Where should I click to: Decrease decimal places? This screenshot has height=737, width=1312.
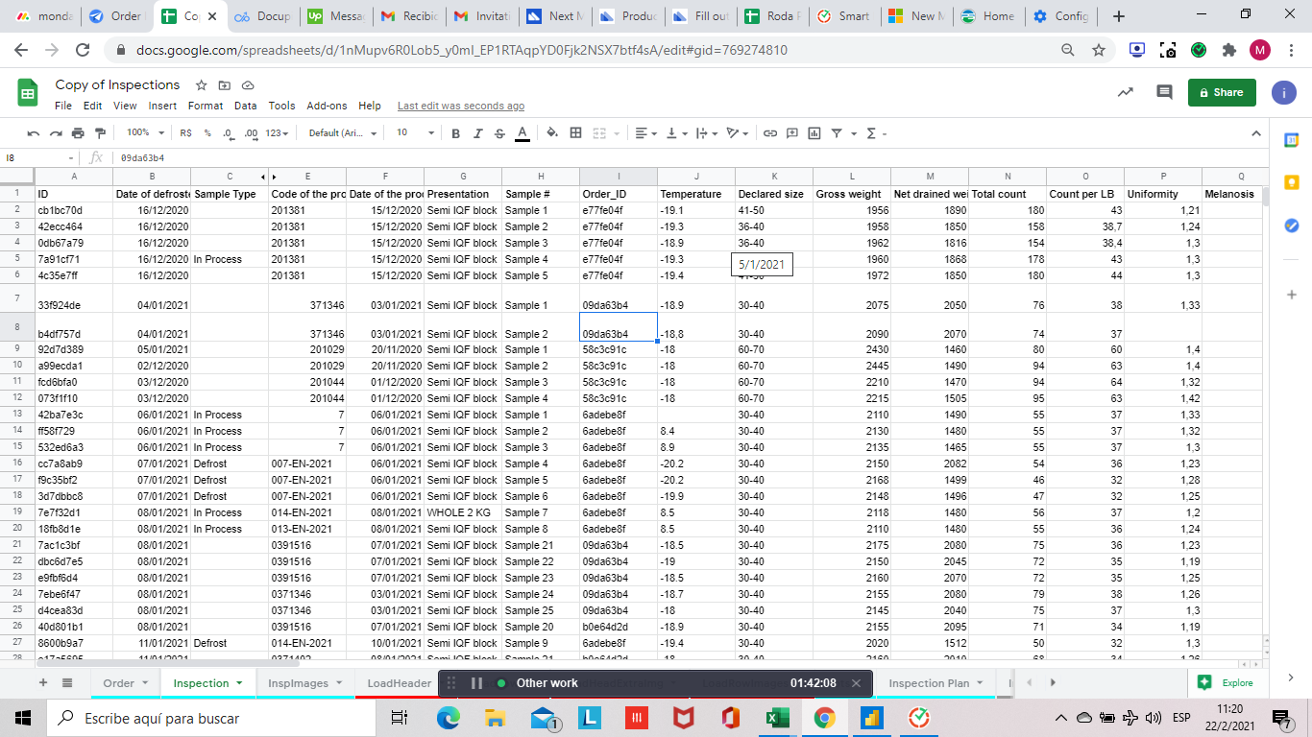click(228, 132)
